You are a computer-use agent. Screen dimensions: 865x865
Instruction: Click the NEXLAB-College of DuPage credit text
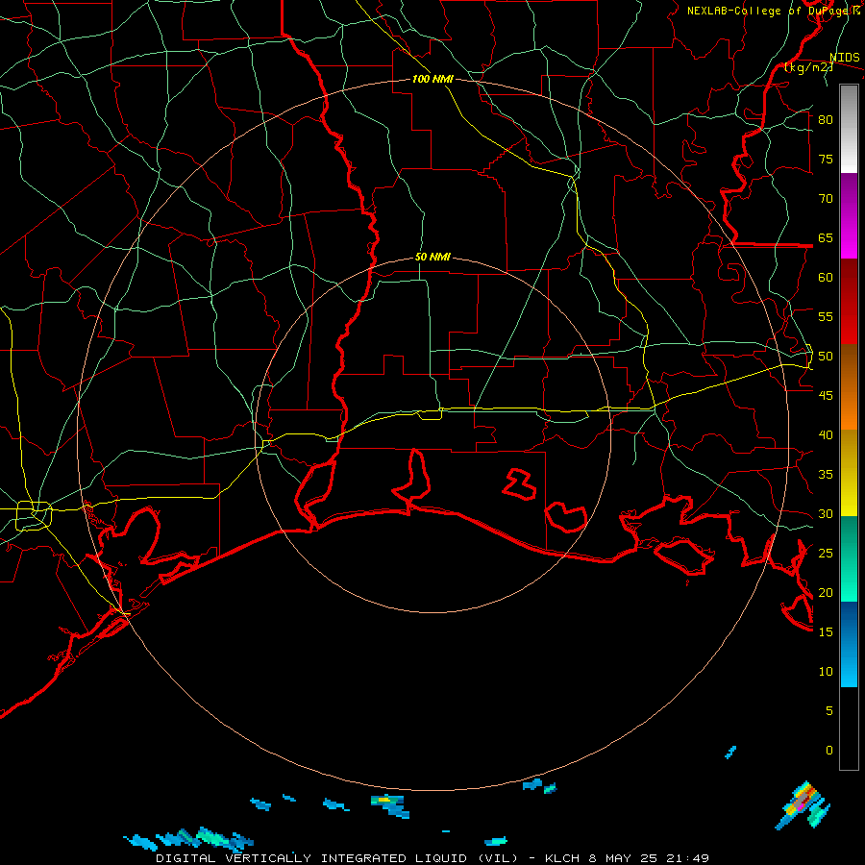769,11
